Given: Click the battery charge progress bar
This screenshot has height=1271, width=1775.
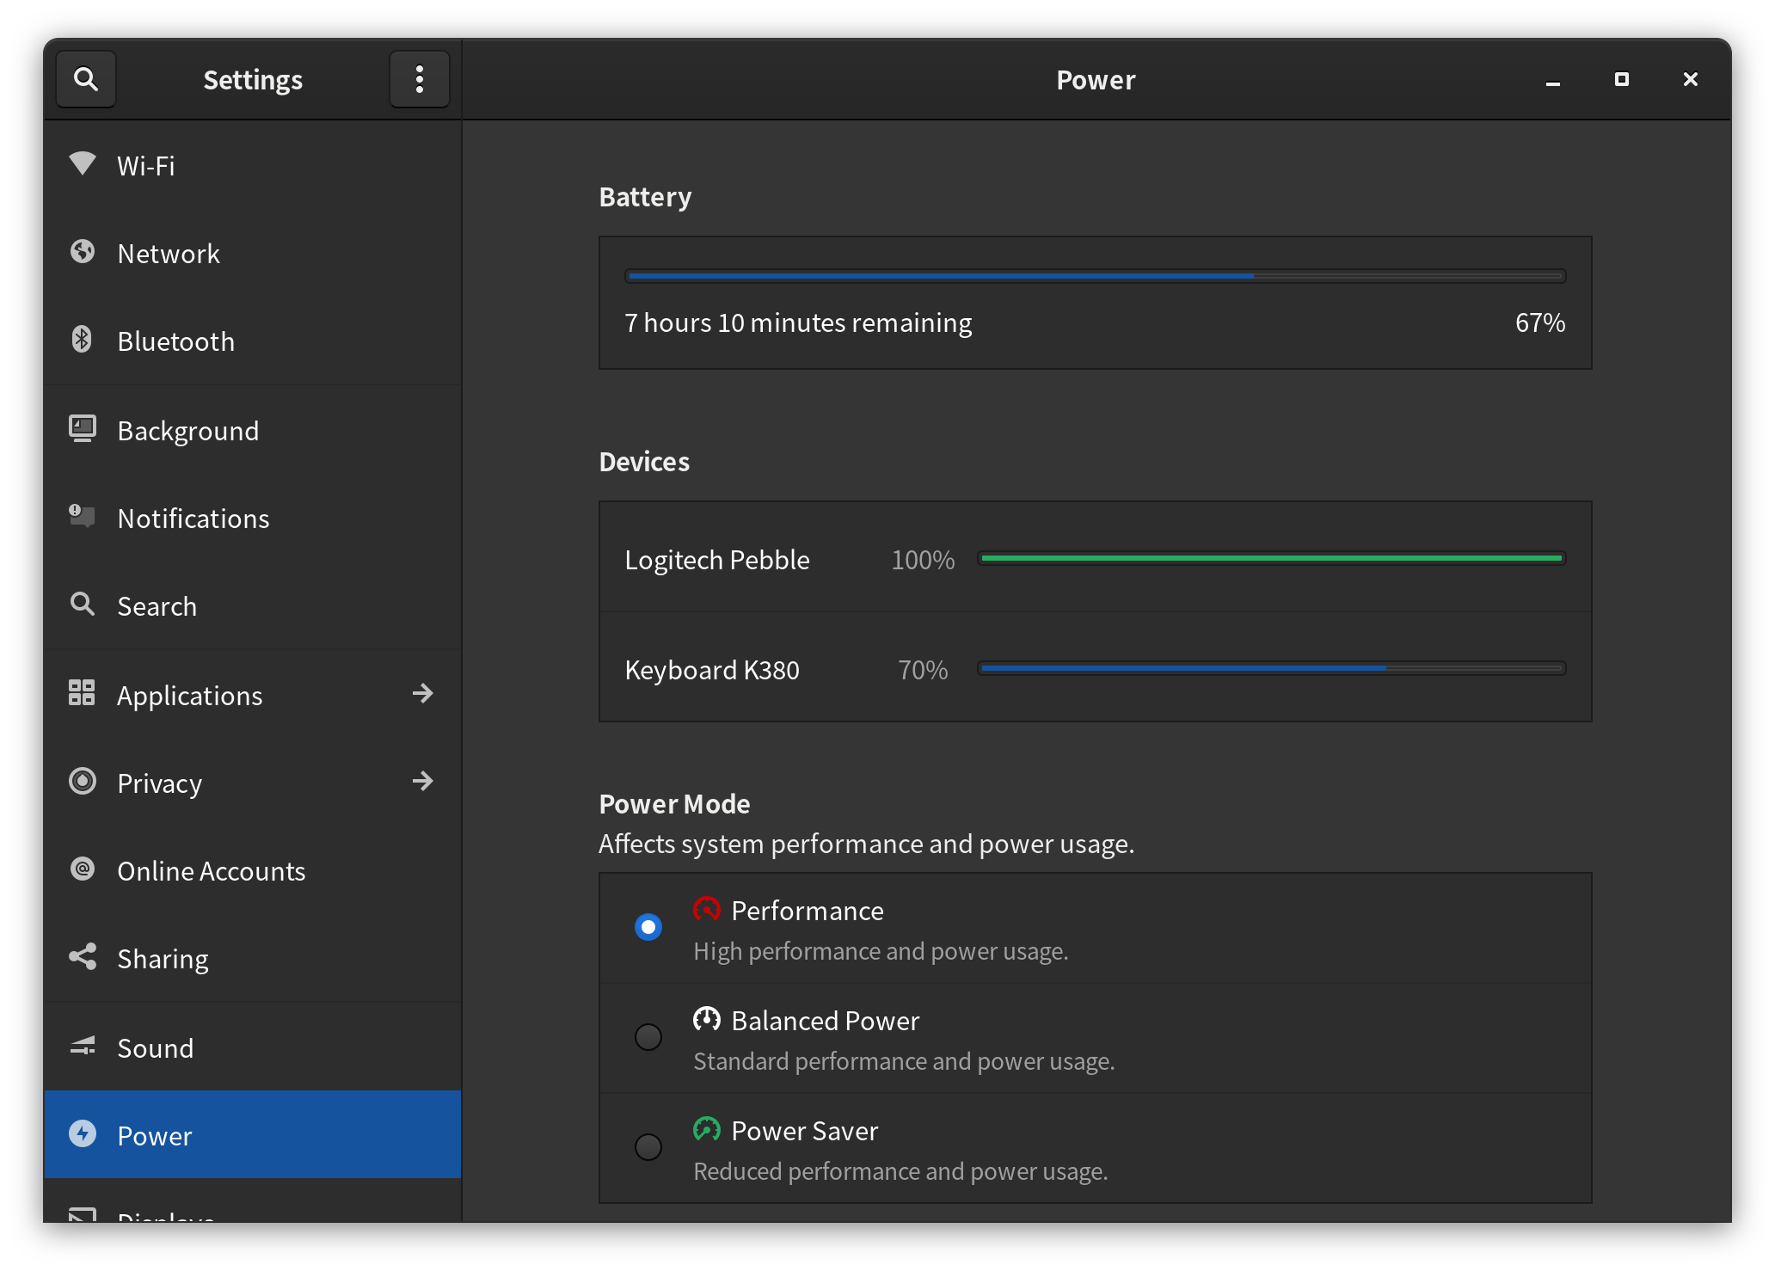Looking at the screenshot, I should 1095,275.
